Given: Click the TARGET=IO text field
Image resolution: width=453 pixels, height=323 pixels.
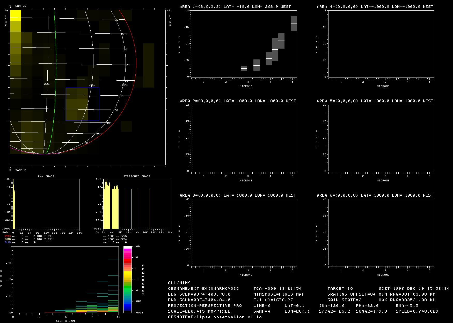Looking at the screenshot, I should [x=340, y=289].
